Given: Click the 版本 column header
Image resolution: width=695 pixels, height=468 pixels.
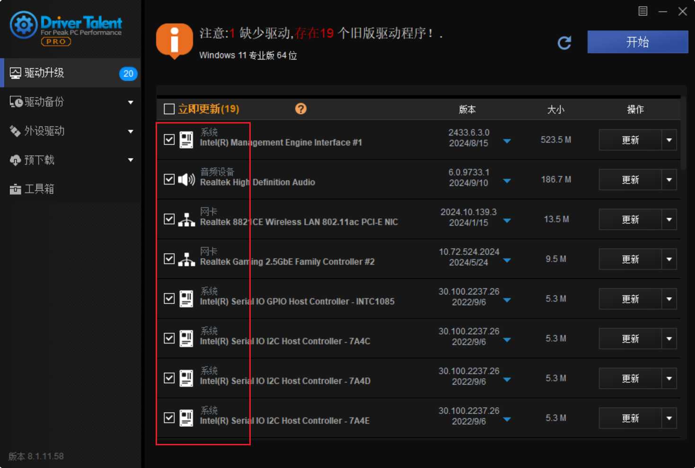Looking at the screenshot, I should [467, 109].
